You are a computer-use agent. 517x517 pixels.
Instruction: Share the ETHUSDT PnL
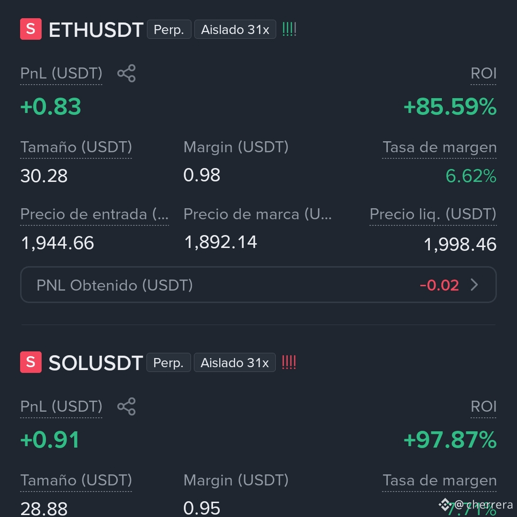pos(126,73)
